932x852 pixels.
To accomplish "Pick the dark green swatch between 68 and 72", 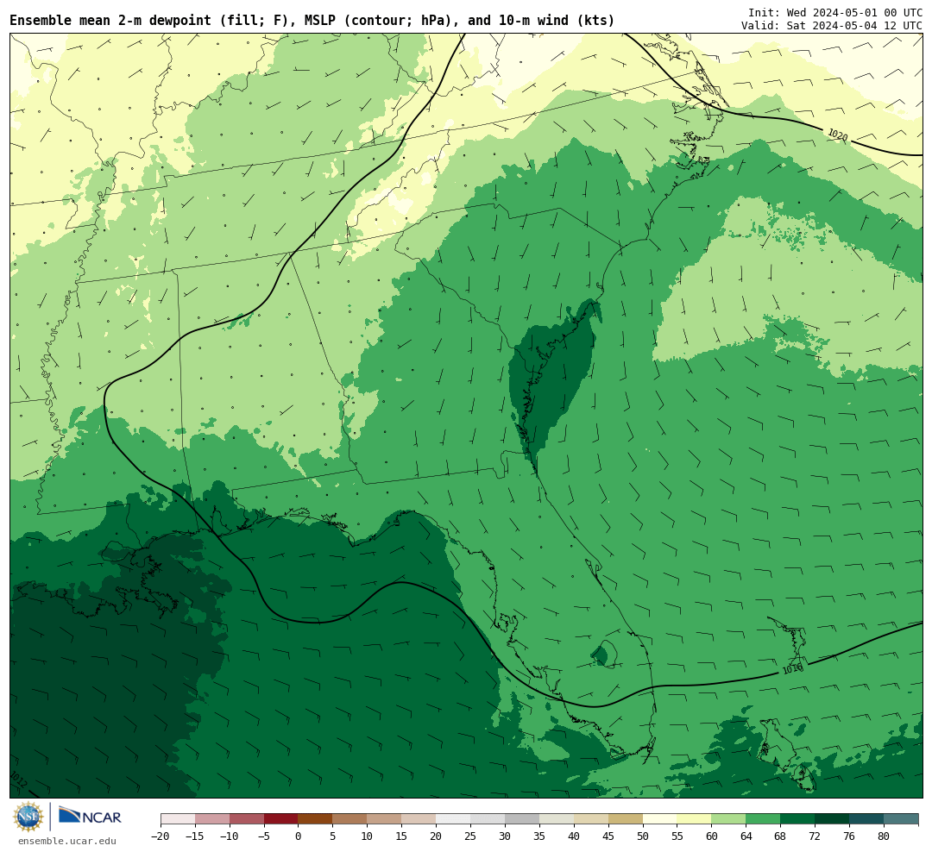I will (797, 819).
